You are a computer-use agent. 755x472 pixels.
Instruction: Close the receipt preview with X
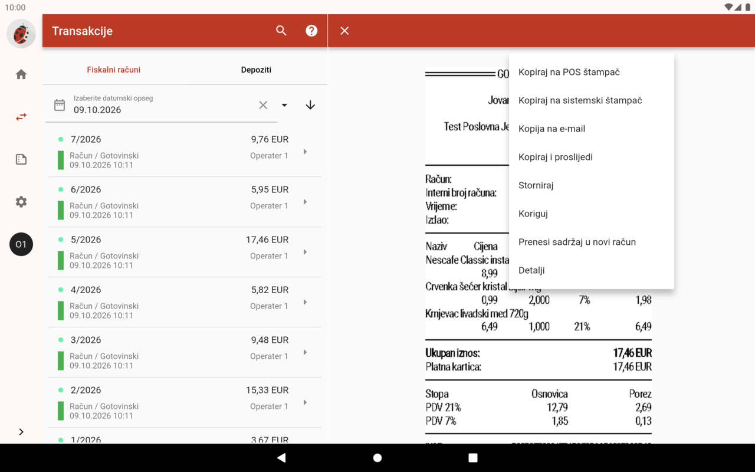(344, 31)
